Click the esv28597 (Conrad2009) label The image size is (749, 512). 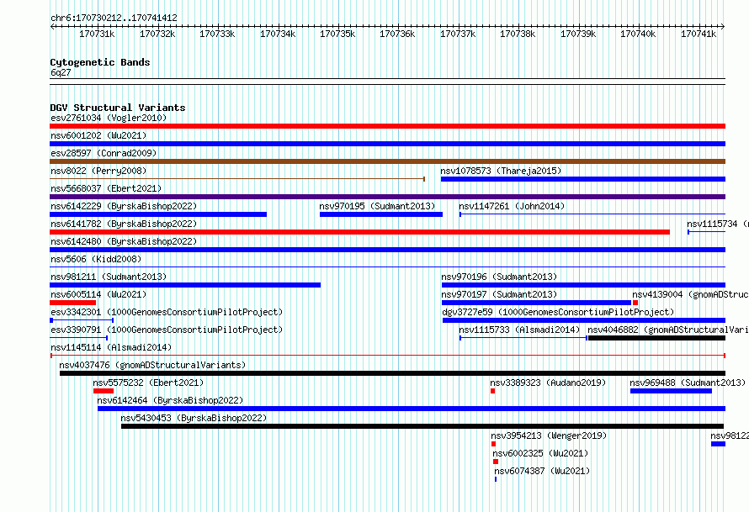pos(104,153)
